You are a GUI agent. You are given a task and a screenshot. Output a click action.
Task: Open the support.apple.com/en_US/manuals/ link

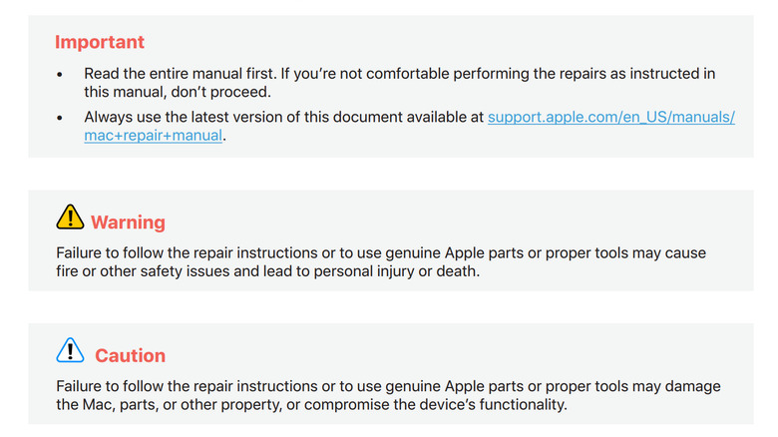[610, 117]
